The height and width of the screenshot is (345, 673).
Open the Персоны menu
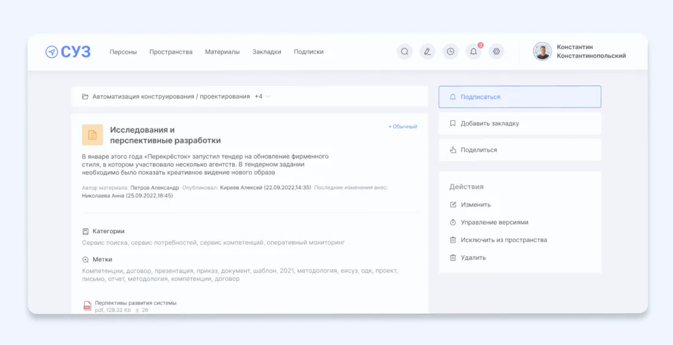[x=123, y=52]
